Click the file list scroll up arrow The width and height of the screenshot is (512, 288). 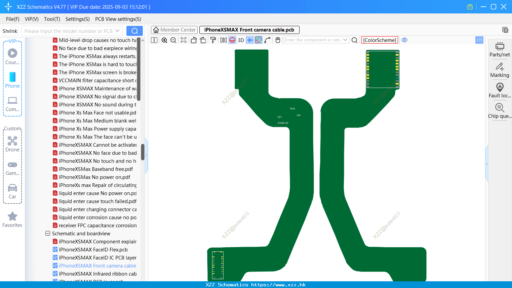(143, 40)
